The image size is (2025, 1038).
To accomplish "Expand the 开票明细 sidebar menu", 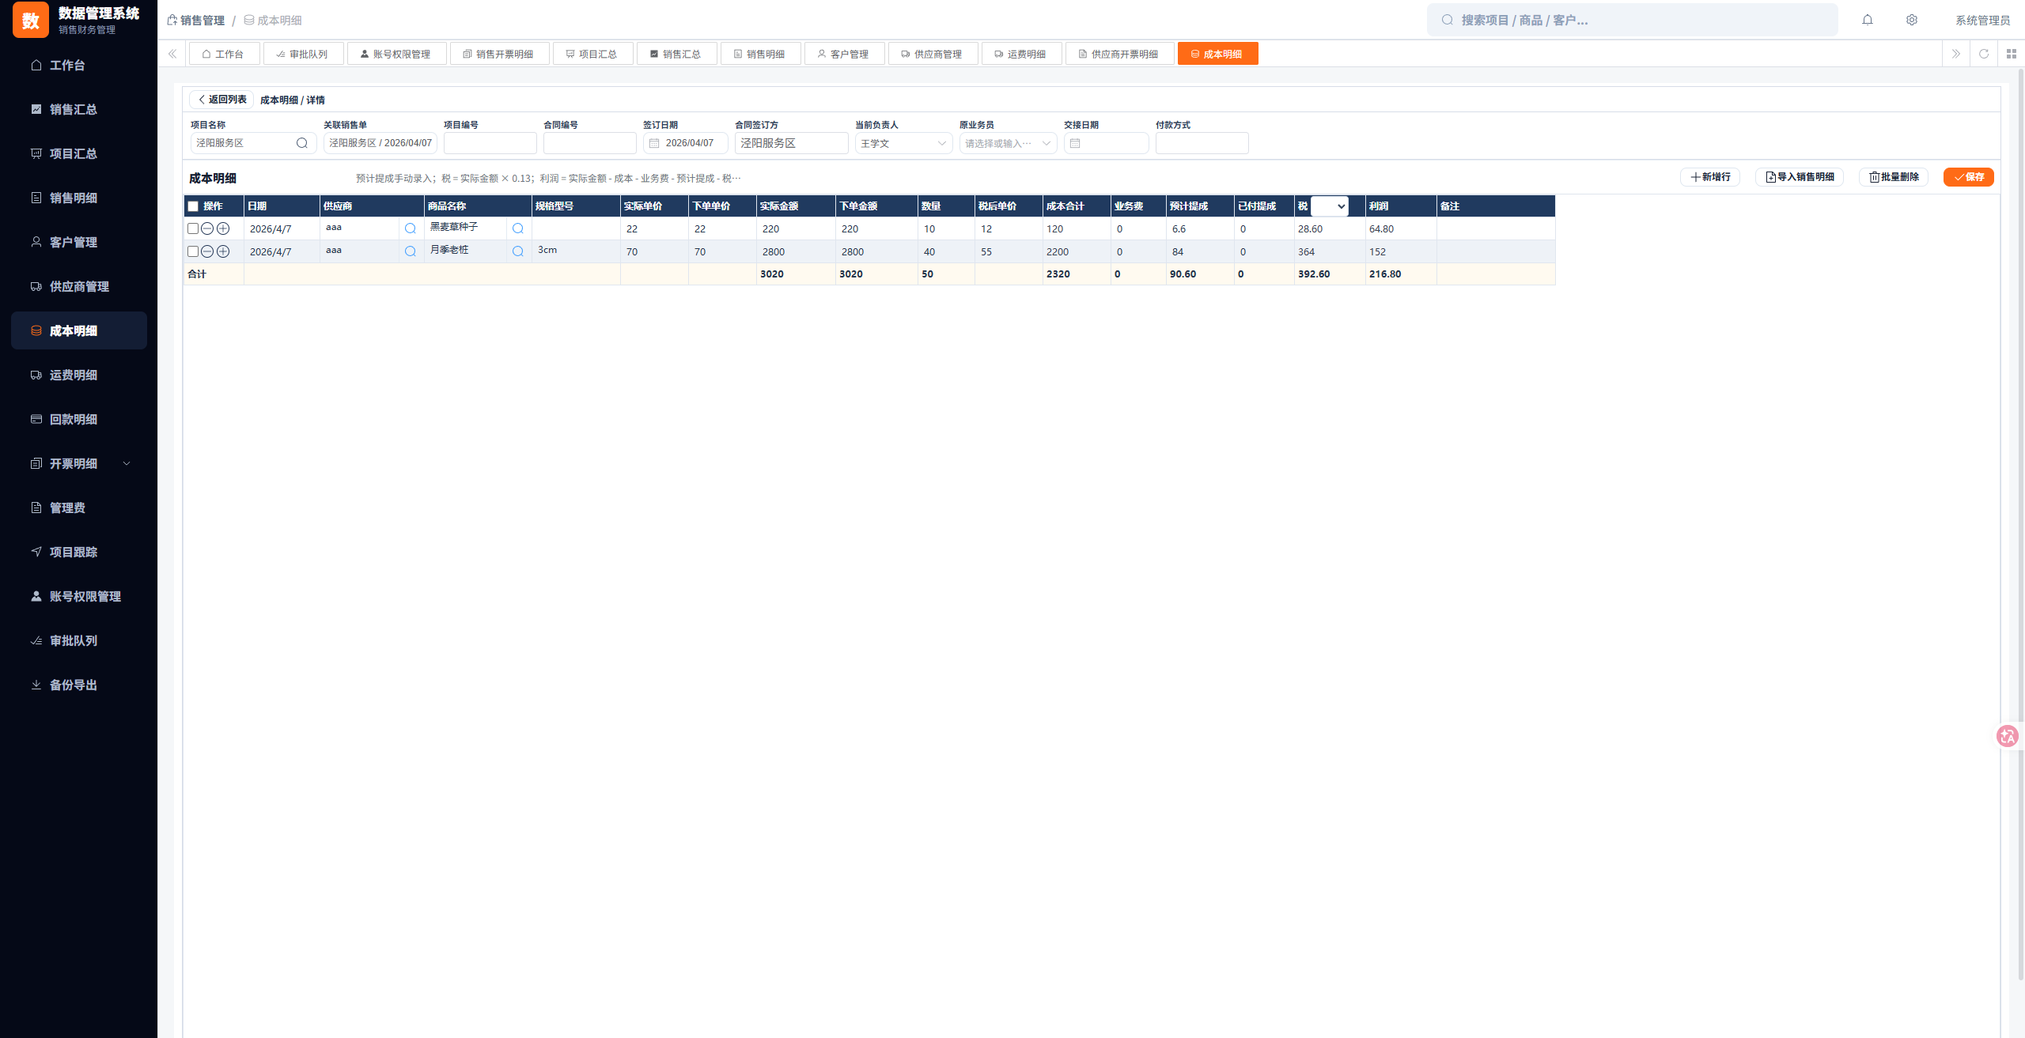I will click(79, 463).
